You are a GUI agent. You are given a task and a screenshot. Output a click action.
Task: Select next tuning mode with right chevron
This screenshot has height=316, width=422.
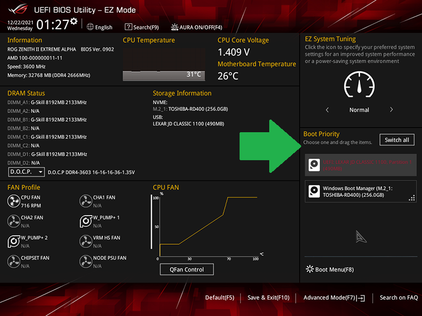pyautogui.click(x=391, y=110)
